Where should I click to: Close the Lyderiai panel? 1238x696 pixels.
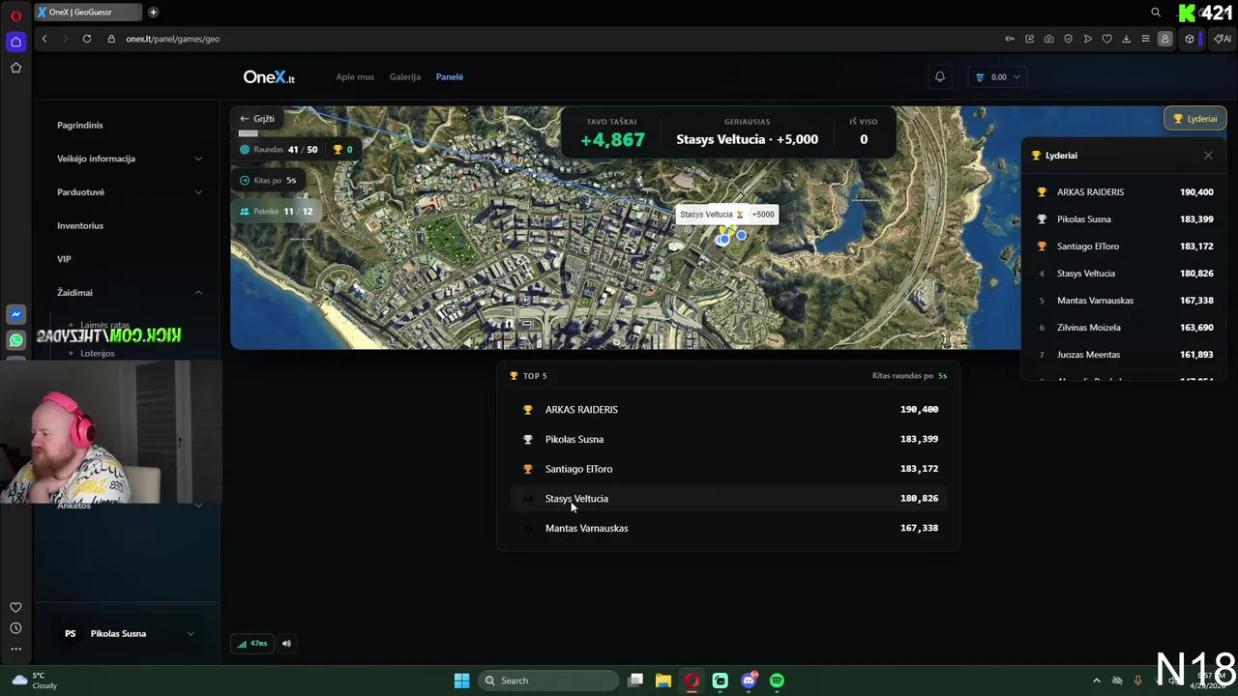pyautogui.click(x=1208, y=155)
